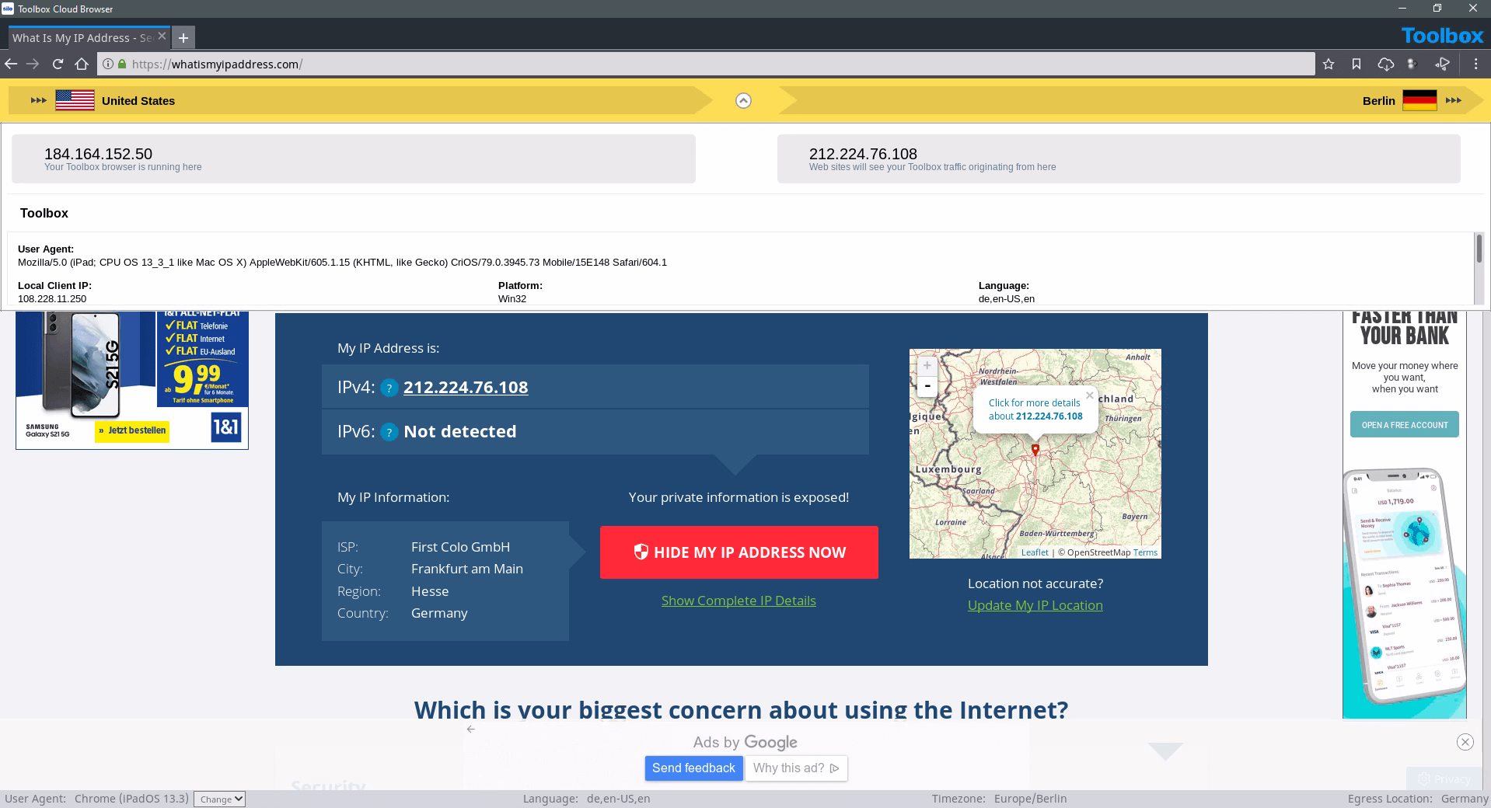Click the IPv4 help question mark
1491x808 pixels.
(389, 388)
